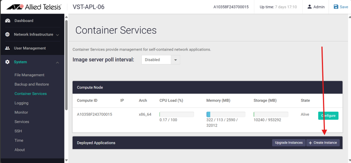Viewport: 351px width, 163px height.
Task: Click the green Configure button
Action: point(328,116)
